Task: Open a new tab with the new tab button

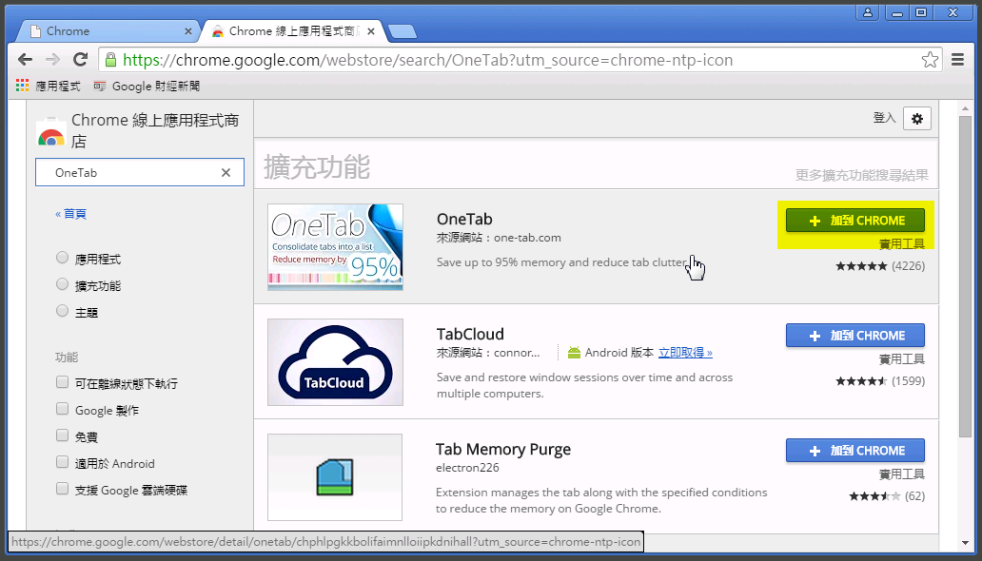Action: [x=402, y=31]
